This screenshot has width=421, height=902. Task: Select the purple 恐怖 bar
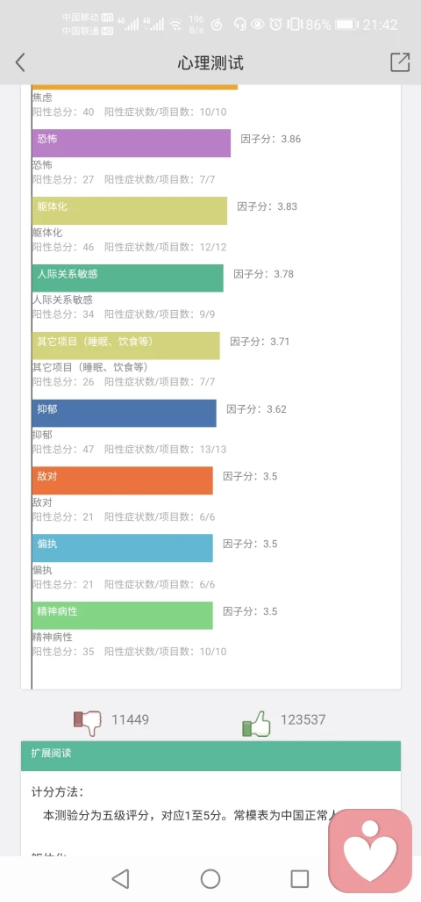pos(132,142)
